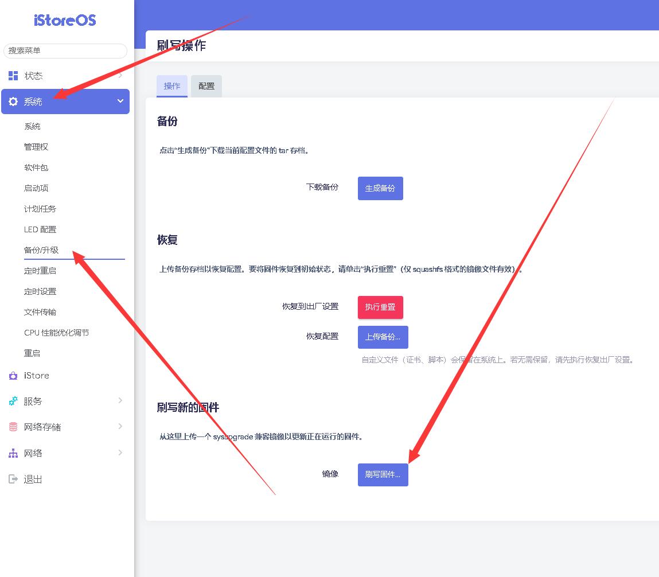The image size is (659, 577).
Task: Switch to the 配置 tab
Action: (206, 86)
